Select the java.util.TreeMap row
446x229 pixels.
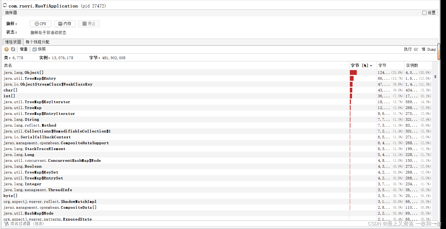(x=217, y=108)
